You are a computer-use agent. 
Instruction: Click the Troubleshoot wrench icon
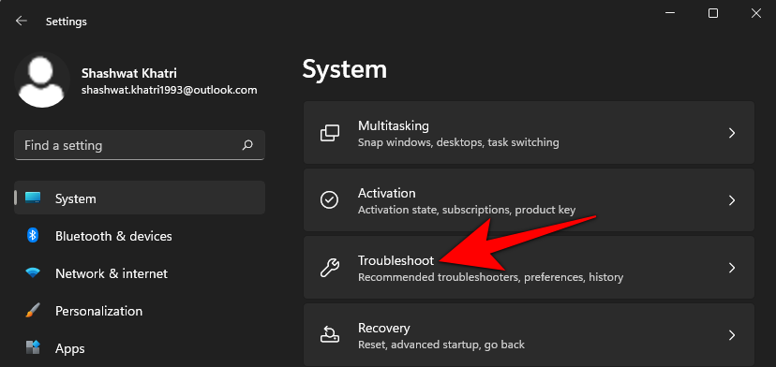coord(330,268)
